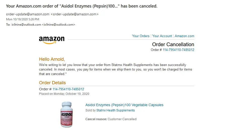
Task: Click the Amazon logo in the email
Action: pos(52,40)
